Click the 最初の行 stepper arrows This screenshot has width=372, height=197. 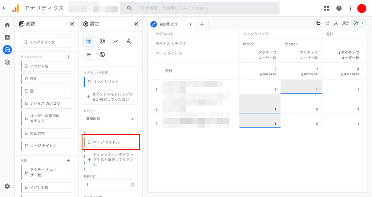132,184
